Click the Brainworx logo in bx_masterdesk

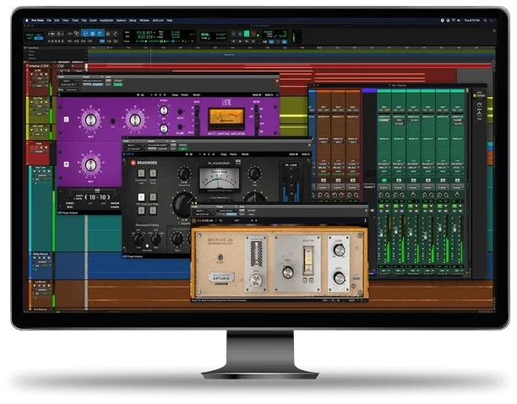click(x=144, y=162)
